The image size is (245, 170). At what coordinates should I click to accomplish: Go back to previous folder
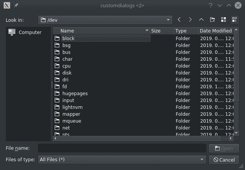tap(179, 20)
